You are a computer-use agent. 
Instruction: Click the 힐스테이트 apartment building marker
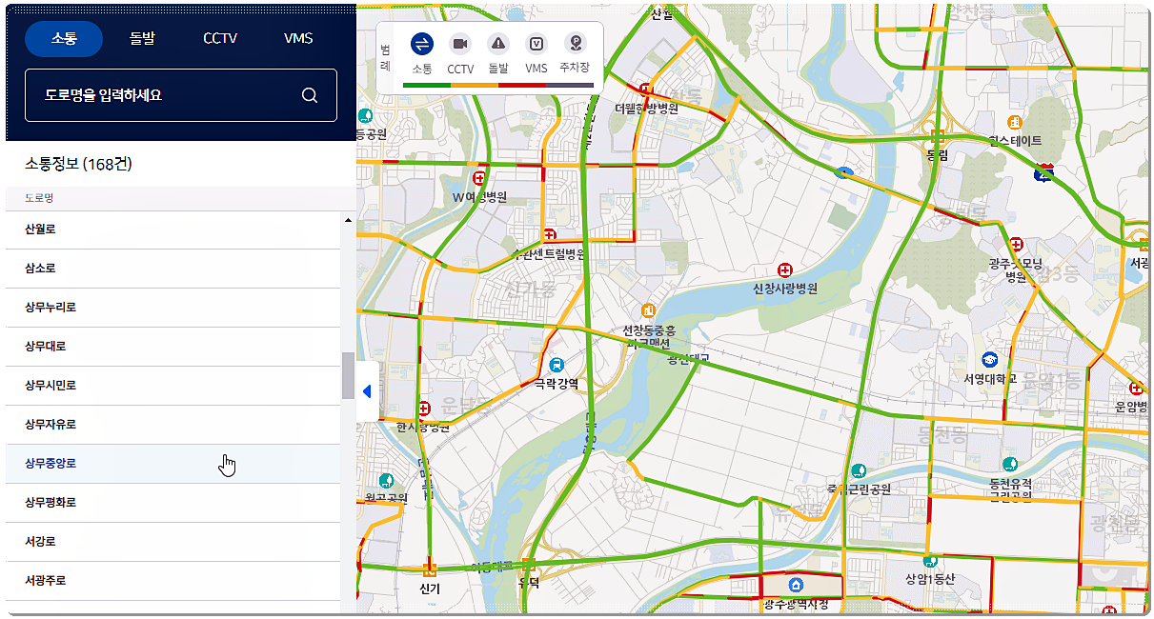(1015, 122)
